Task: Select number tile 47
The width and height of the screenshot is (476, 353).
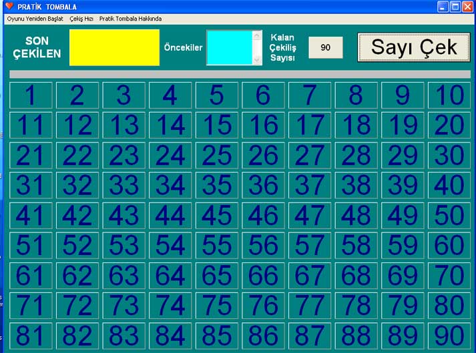Action: [310, 216]
